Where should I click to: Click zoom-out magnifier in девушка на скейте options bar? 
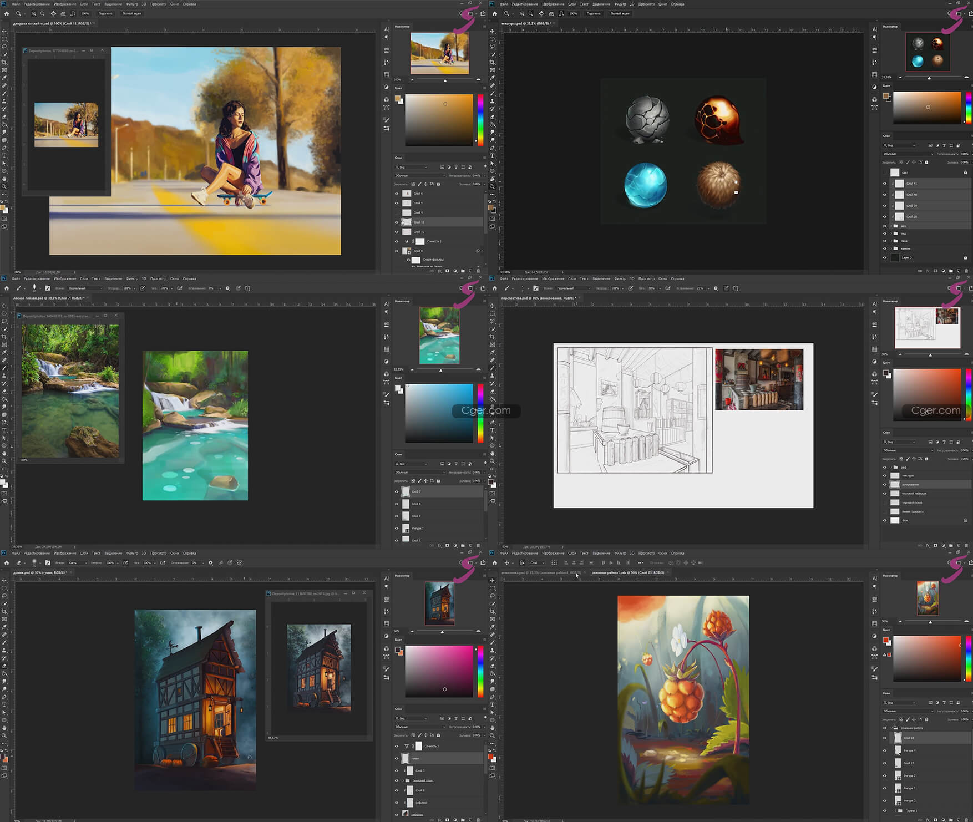[43, 13]
